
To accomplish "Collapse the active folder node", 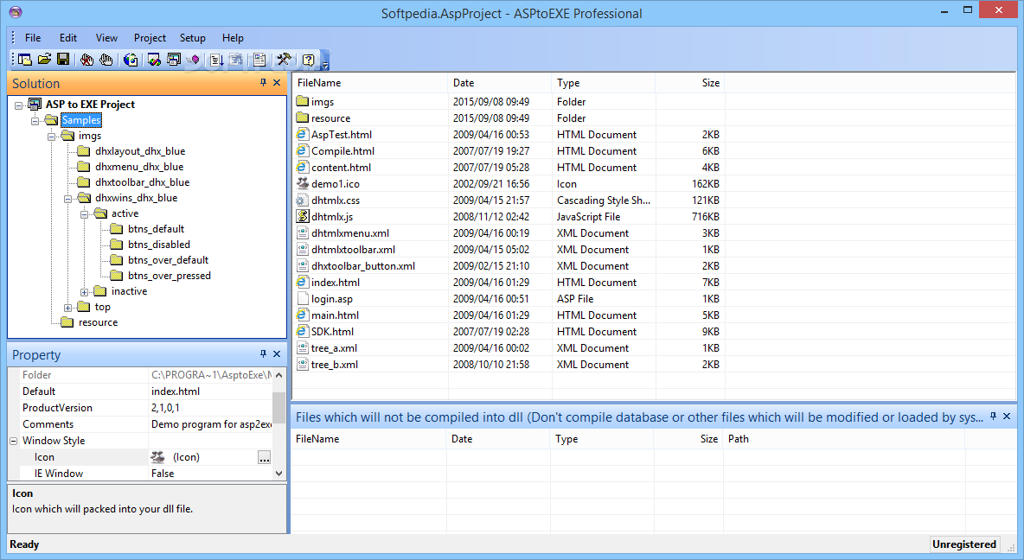I will point(84,214).
